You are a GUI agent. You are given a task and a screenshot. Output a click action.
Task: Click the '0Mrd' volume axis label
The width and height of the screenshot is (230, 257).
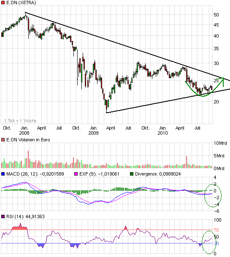219,168
